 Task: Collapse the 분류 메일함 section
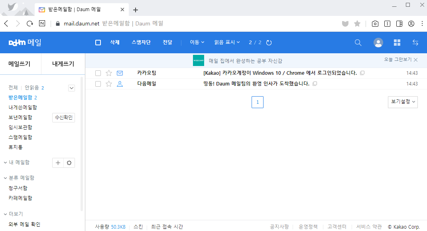[x=5, y=178]
